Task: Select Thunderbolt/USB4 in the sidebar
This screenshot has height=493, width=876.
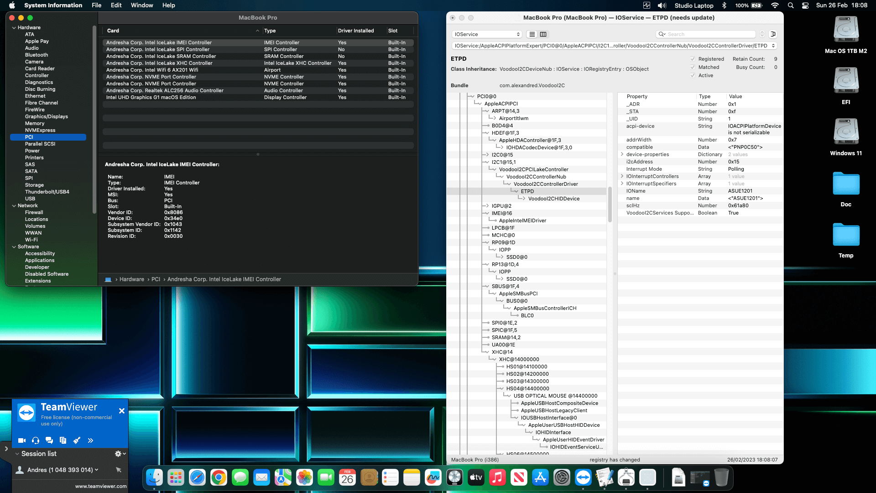Action: [x=47, y=192]
